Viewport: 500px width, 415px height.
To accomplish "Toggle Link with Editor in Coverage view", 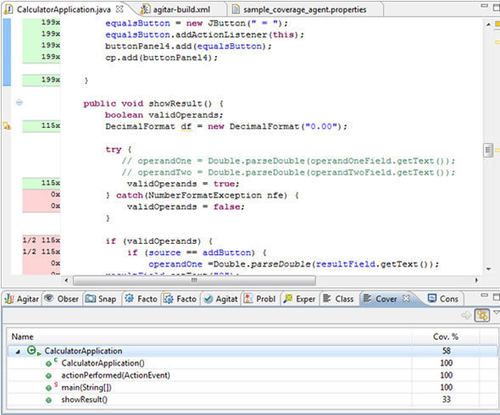I will pos(482,316).
